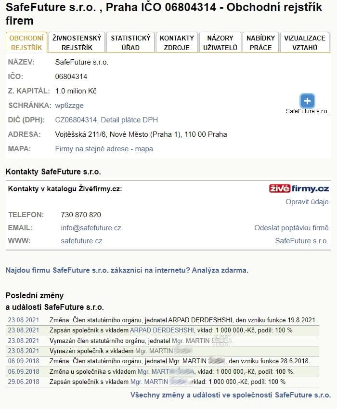Select capital value 1.0 milion Kč
Screen dimensions: 337x409
[76, 91]
